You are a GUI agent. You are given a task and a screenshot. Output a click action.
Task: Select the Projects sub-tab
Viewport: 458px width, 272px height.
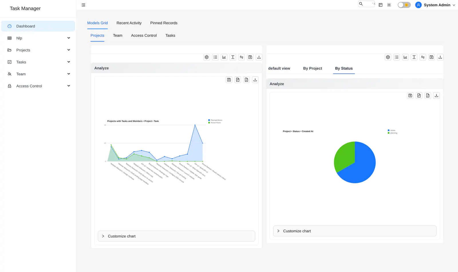coord(97,35)
